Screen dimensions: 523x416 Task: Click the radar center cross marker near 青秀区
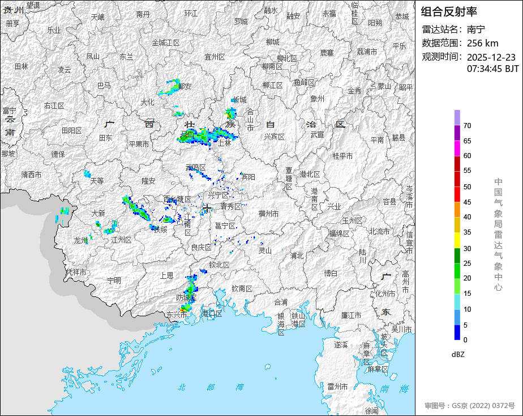click(207, 209)
